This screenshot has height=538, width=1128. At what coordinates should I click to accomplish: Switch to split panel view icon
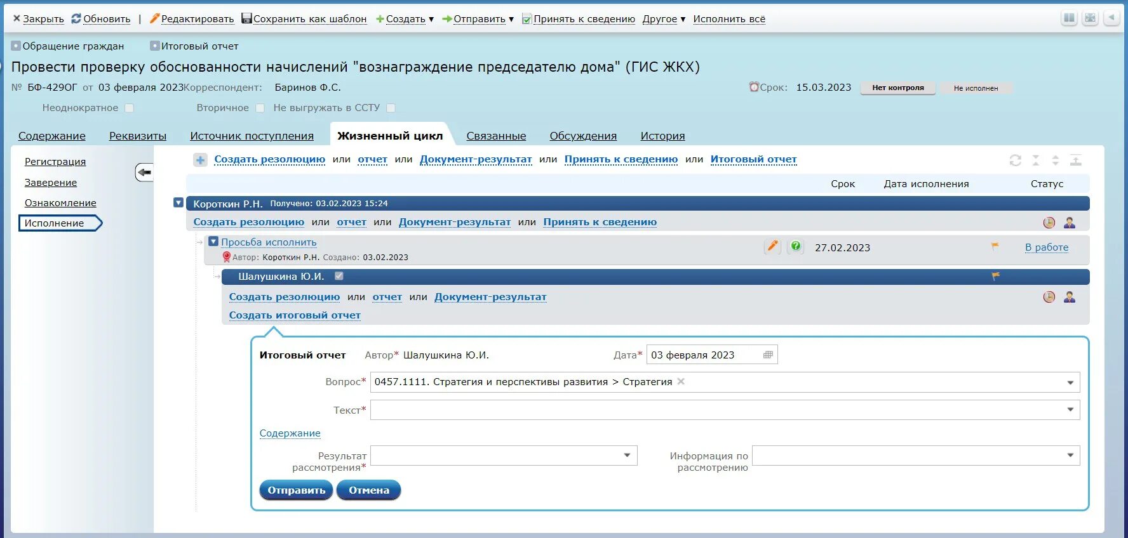click(x=1070, y=18)
